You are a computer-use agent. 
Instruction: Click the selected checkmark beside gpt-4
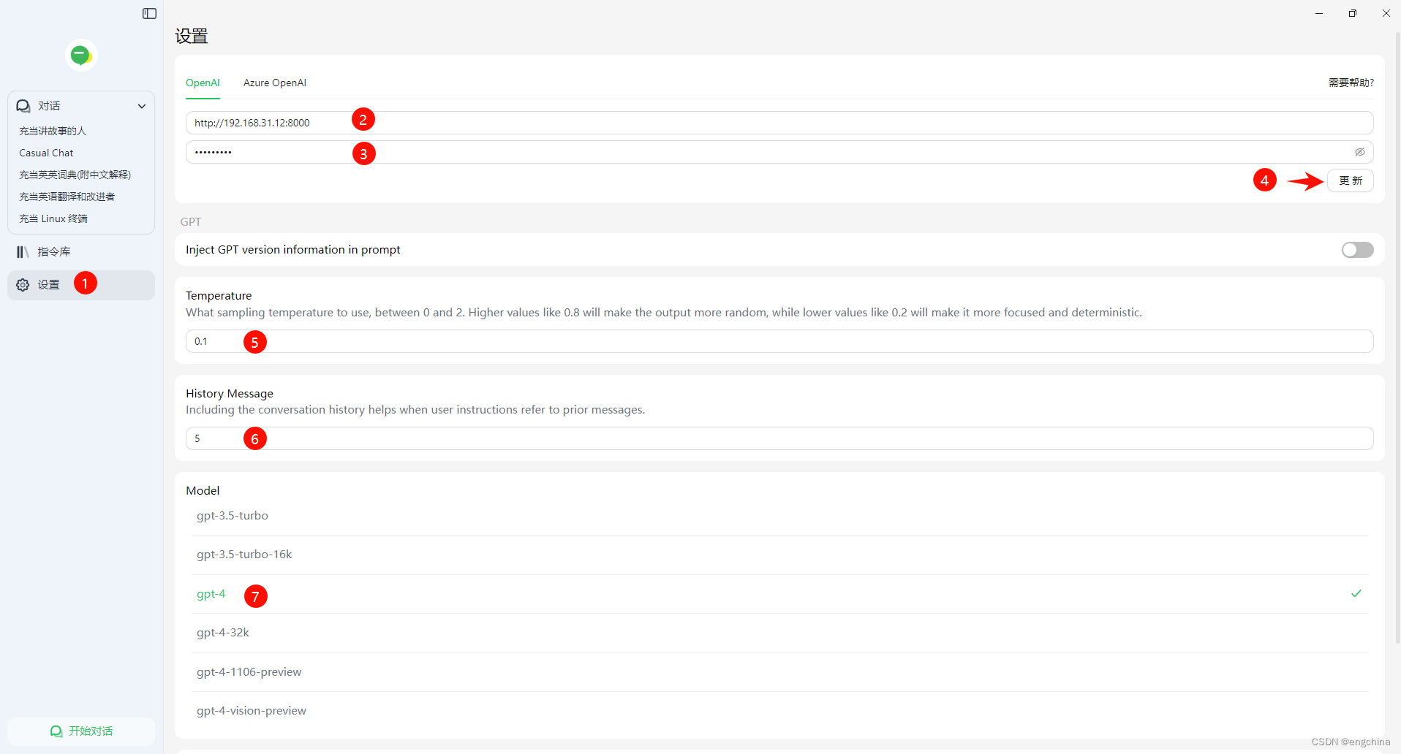pyautogui.click(x=1356, y=593)
